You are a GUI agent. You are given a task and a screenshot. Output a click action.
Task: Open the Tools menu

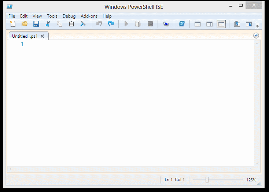pos(52,16)
